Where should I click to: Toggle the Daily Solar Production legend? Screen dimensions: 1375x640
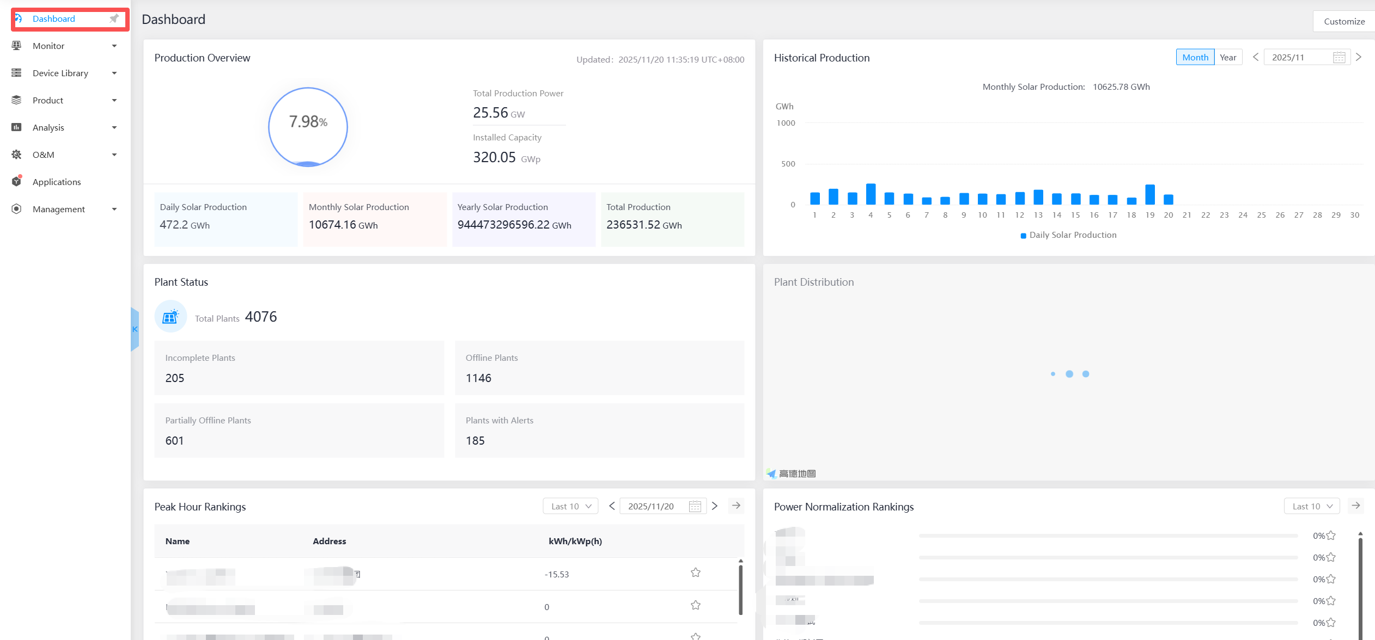click(1068, 235)
